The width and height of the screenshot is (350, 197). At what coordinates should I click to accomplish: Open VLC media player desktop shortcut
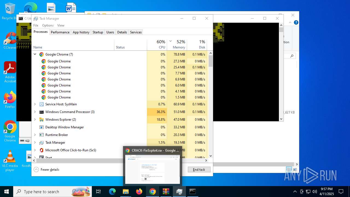pyautogui.click(x=10, y=161)
